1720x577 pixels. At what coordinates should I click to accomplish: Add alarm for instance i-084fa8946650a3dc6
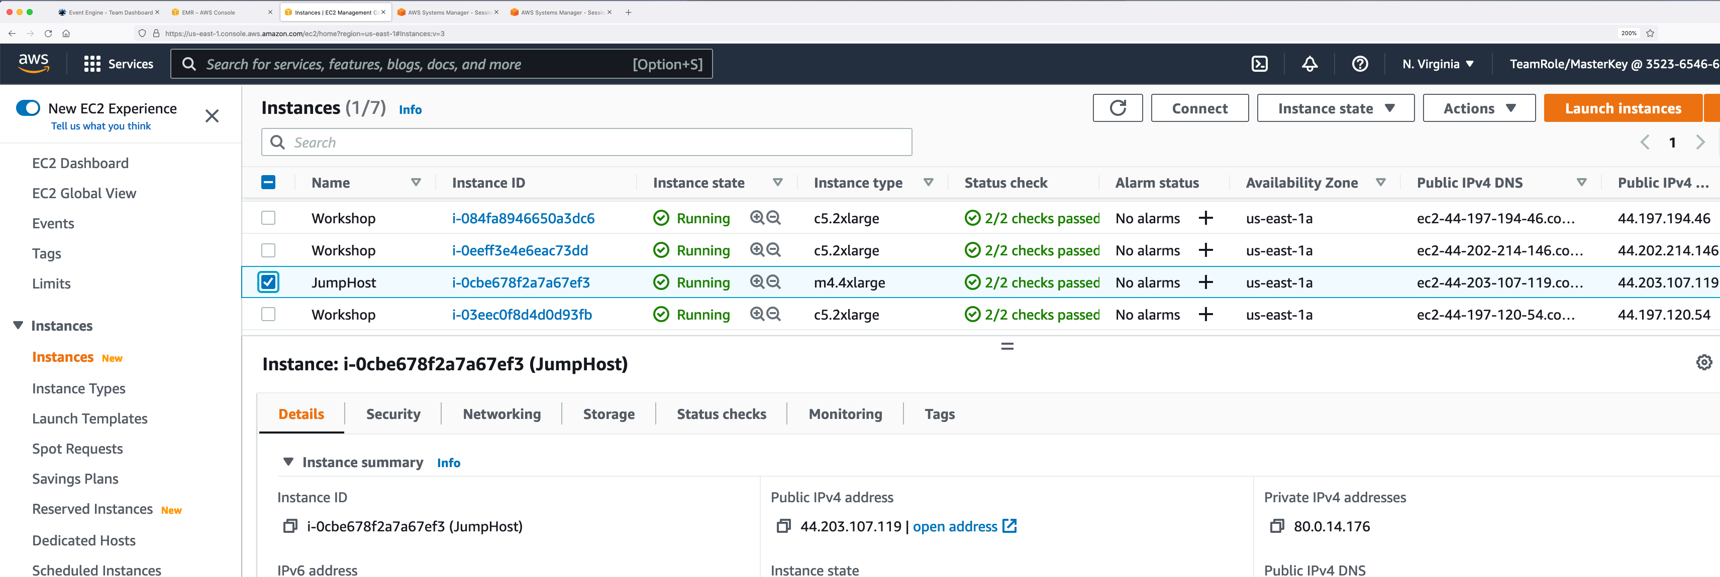(x=1205, y=218)
